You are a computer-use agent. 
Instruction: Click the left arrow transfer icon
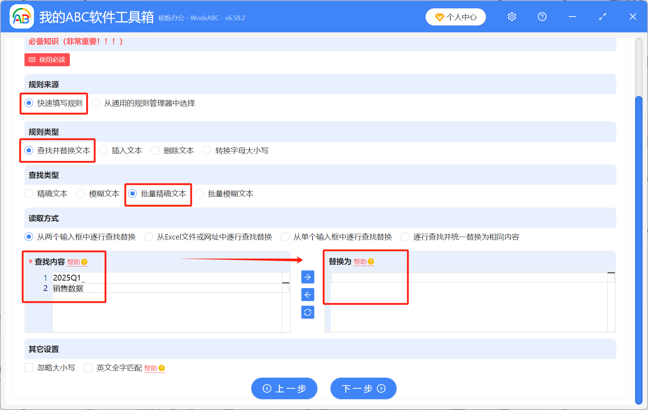coord(307,295)
